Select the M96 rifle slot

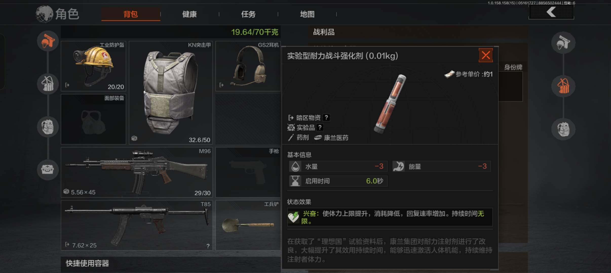coord(137,172)
